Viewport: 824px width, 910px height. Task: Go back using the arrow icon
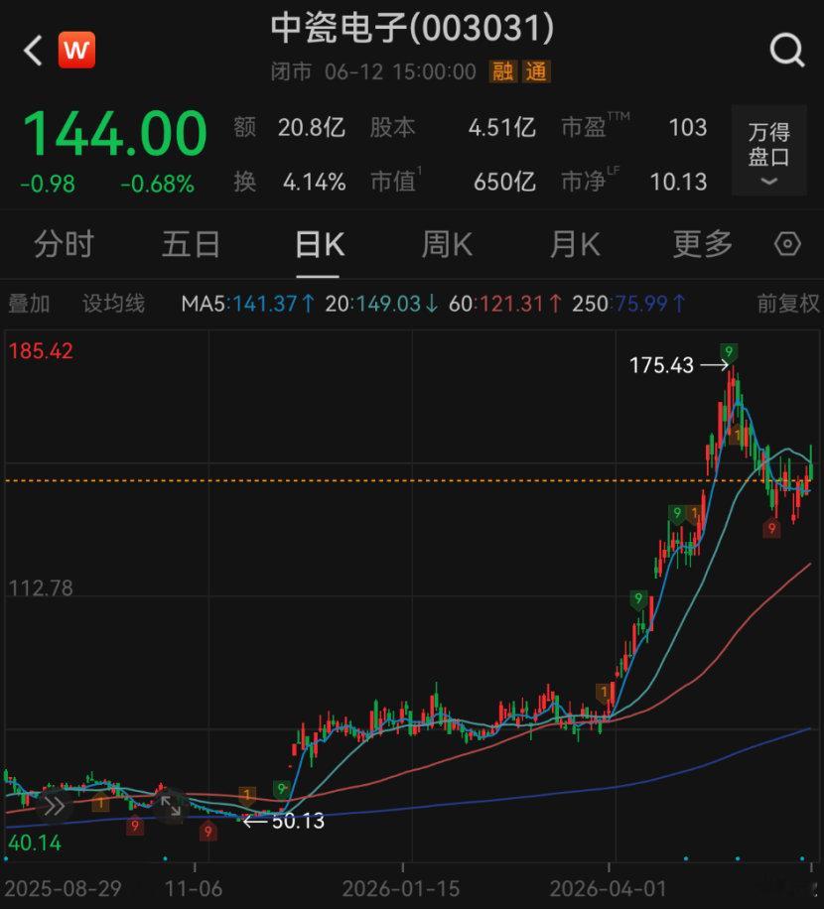coord(33,50)
